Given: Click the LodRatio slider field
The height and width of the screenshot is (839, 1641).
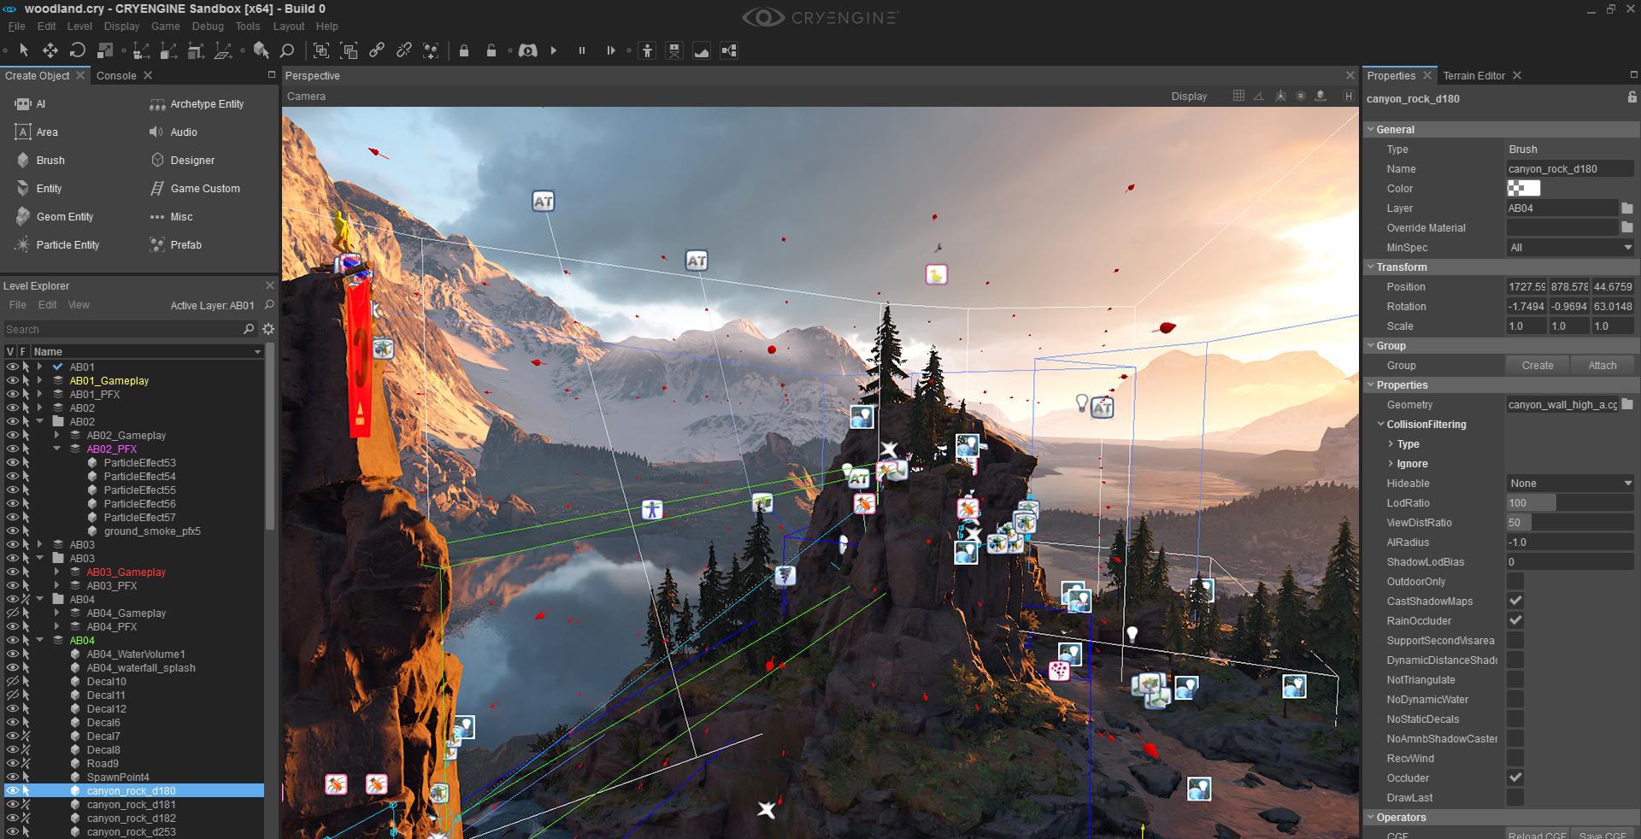Looking at the screenshot, I should (1570, 503).
